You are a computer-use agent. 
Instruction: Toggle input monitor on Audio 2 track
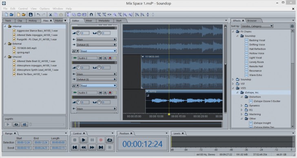[x=115, y=58]
